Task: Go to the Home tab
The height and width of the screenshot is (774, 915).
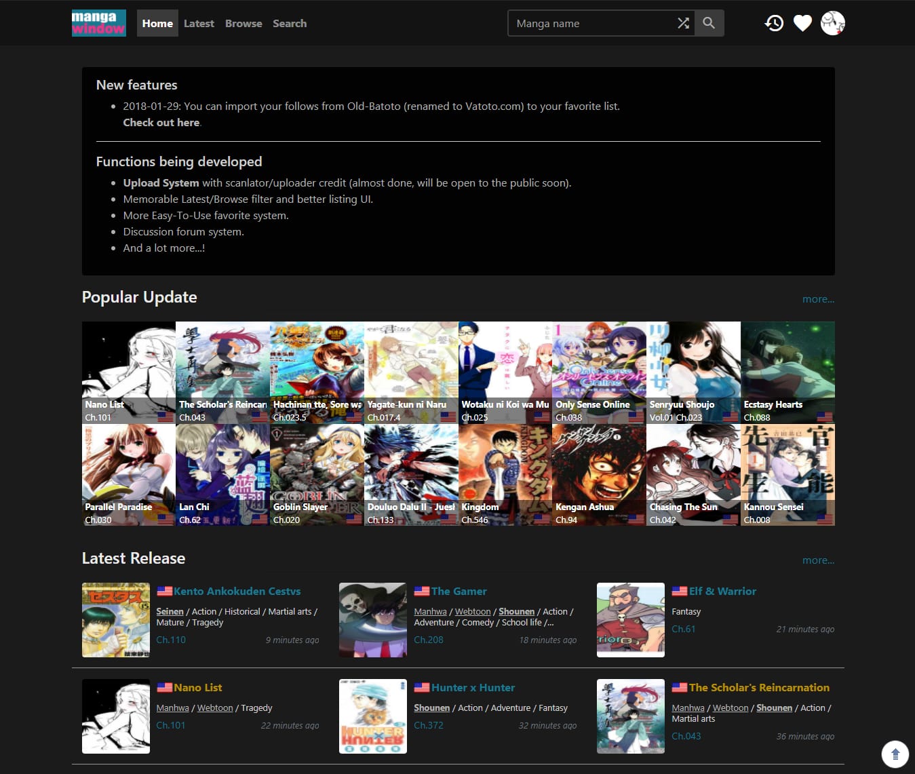Action: click(157, 23)
